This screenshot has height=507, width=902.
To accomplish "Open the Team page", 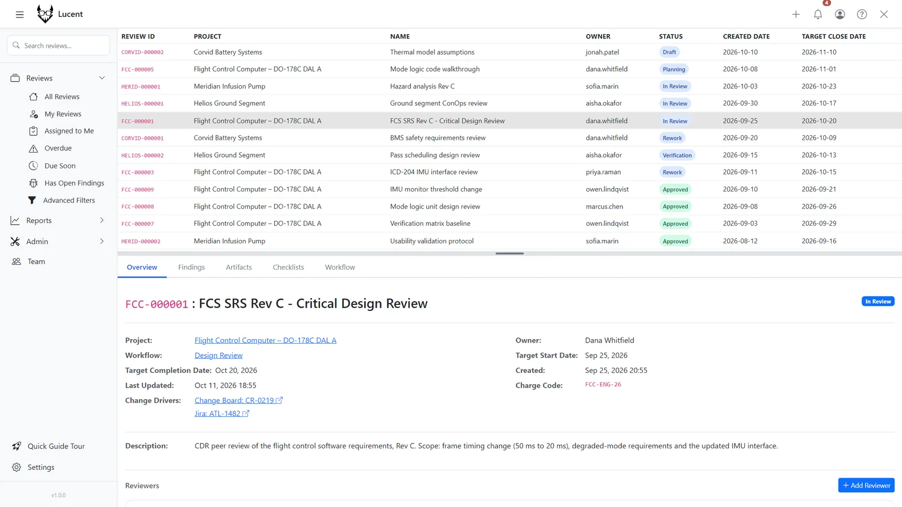I will [x=36, y=262].
